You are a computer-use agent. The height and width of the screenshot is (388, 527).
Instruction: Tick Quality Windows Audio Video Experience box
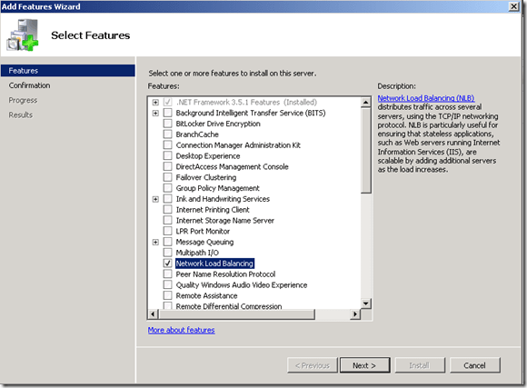point(167,284)
